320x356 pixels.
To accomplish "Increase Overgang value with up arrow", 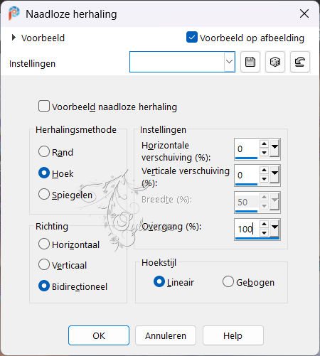I will (264, 224).
